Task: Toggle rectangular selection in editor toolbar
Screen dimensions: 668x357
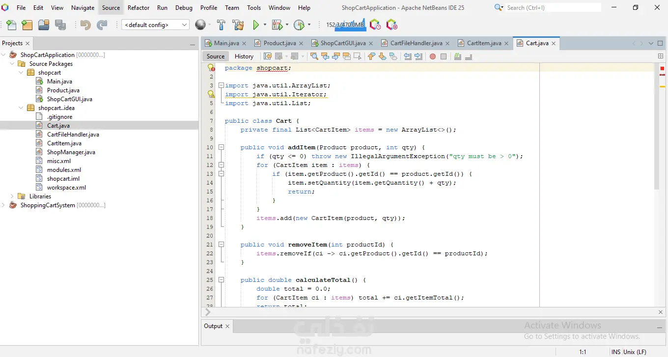Action: tap(358, 56)
